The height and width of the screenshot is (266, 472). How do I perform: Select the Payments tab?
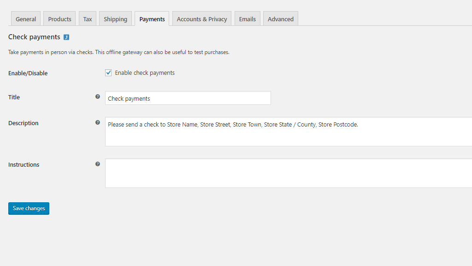click(x=152, y=19)
